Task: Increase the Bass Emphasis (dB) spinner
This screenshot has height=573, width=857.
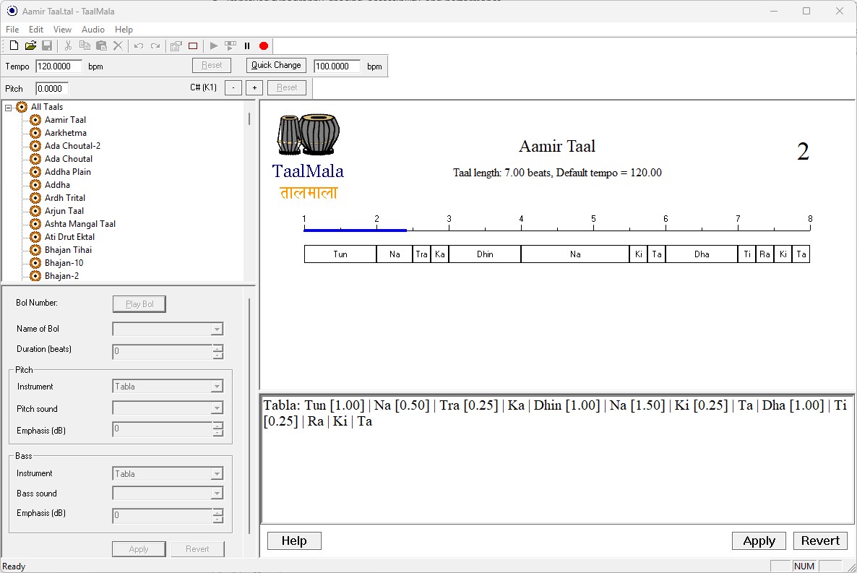Action: (218, 512)
